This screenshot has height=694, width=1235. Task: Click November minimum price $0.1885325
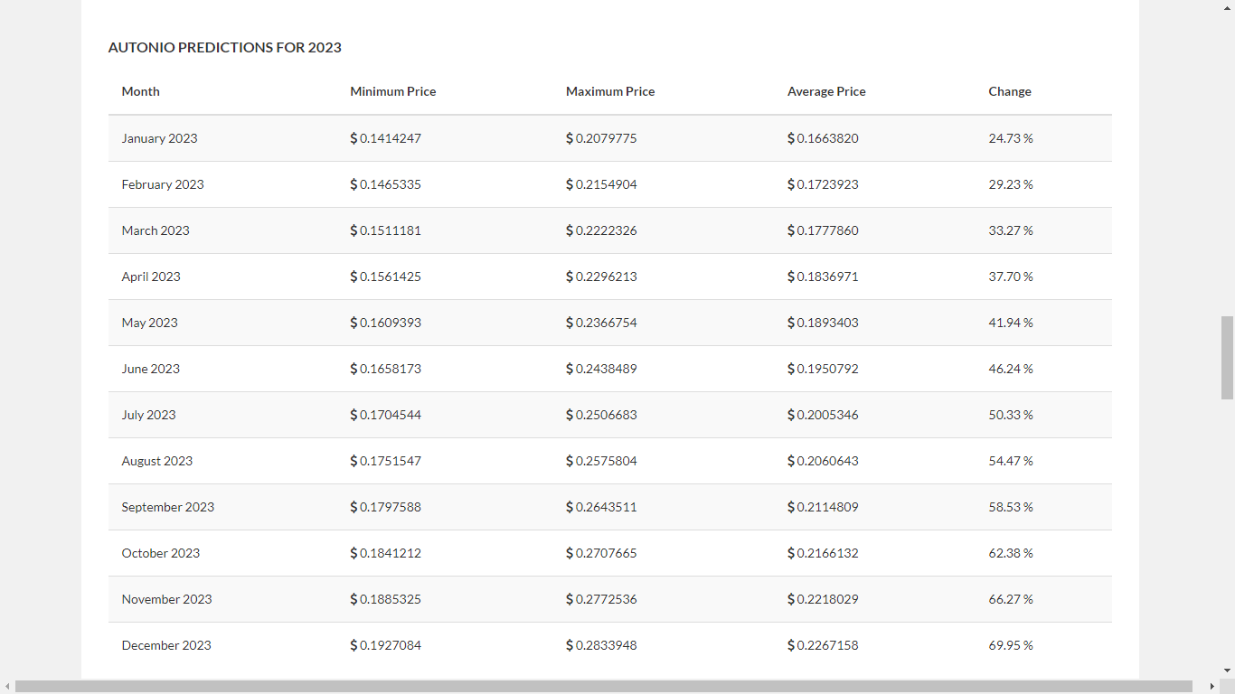[x=386, y=599]
